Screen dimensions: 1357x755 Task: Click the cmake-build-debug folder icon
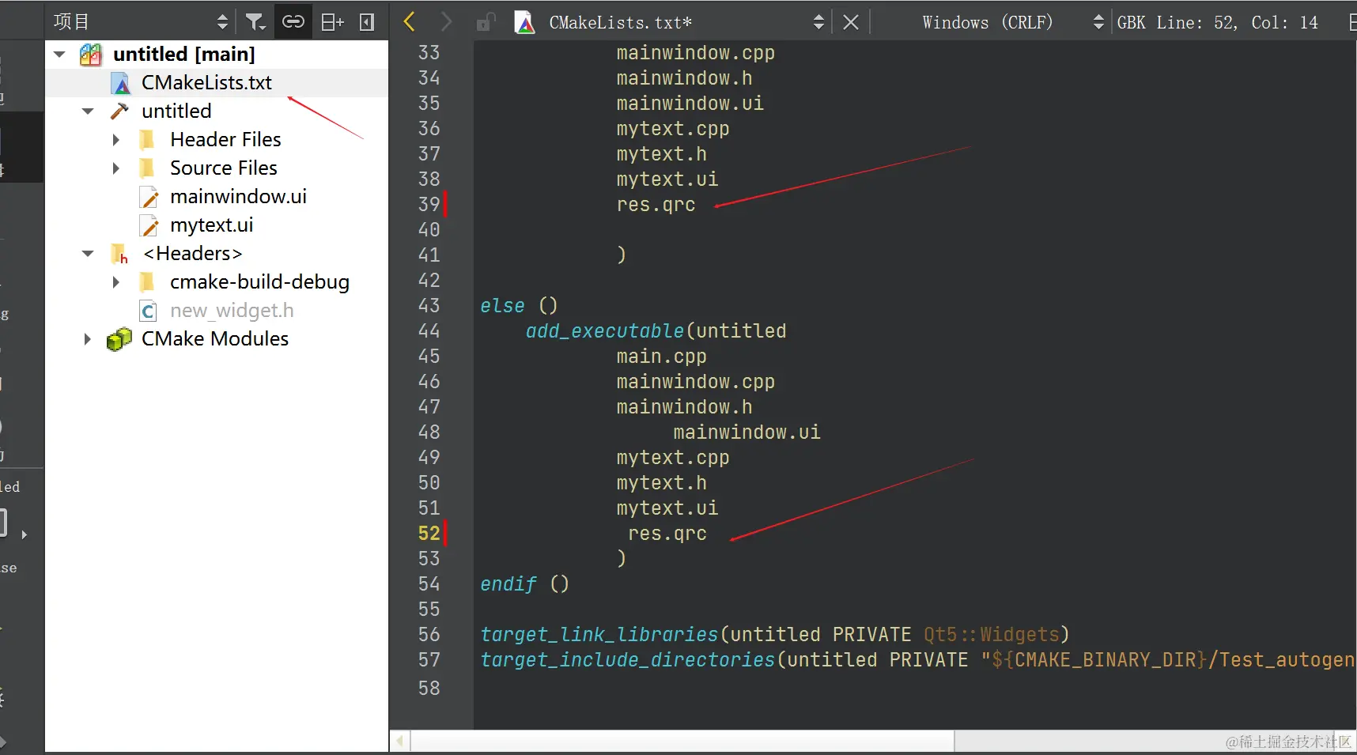[147, 282]
